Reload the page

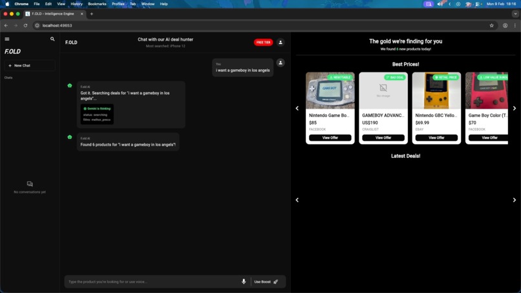[25, 25]
